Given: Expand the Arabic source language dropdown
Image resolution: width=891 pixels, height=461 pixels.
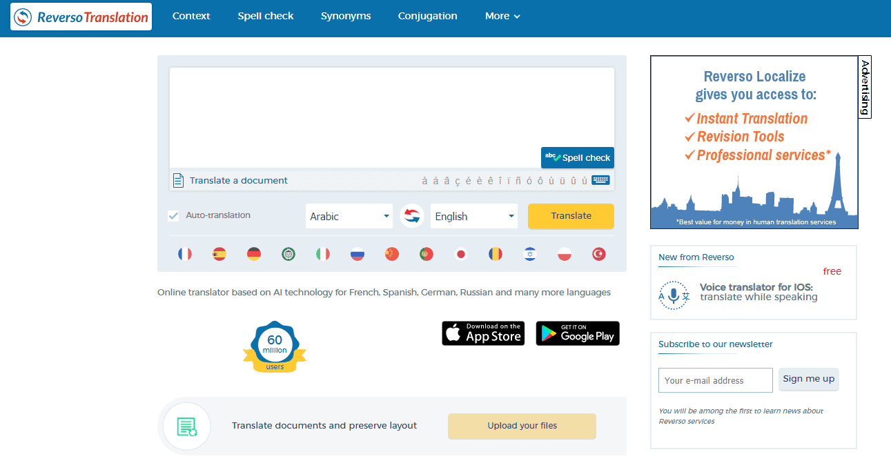Looking at the screenshot, I should [349, 216].
